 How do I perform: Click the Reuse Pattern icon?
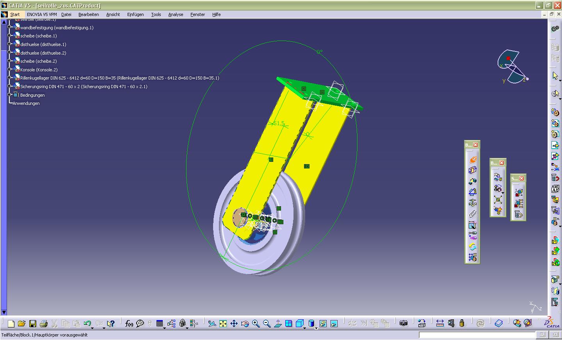(473, 257)
